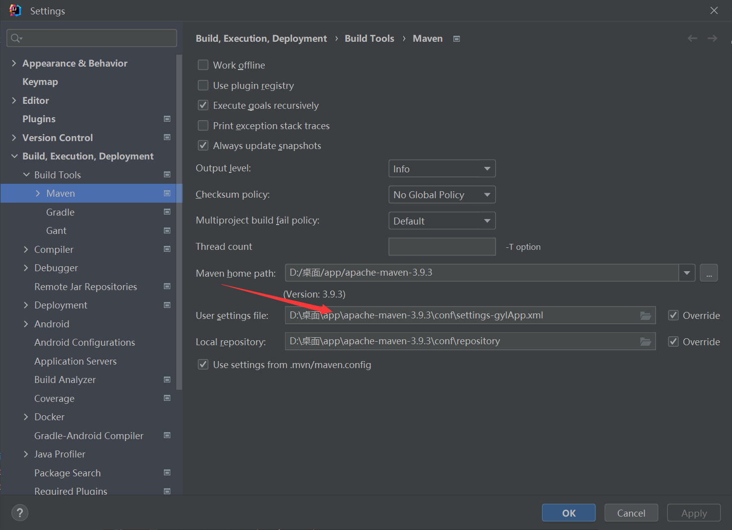The width and height of the screenshot is (732, 530).
Task: Go forward with the right arrow icon
Action: coord(713,38)
